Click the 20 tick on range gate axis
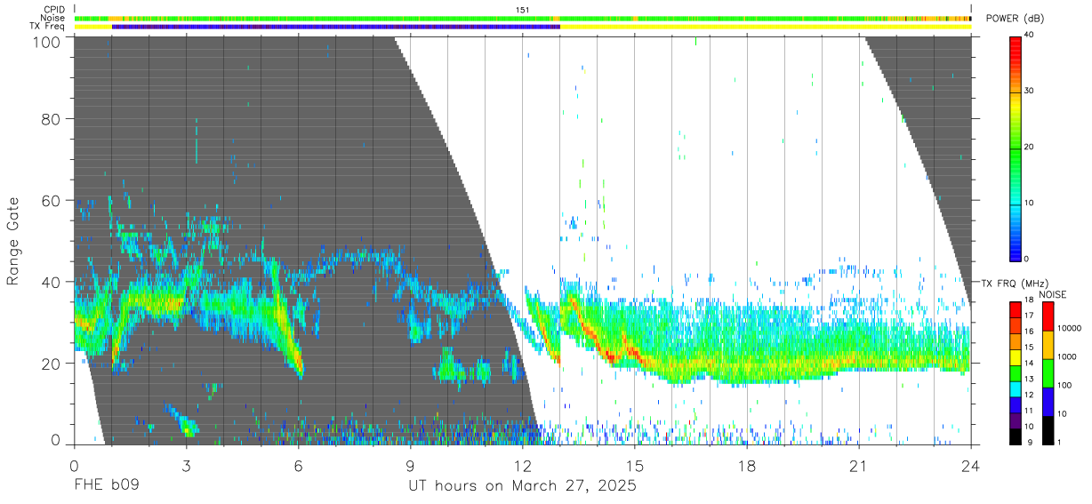The height and width of the screenshot is (504, 1092). pos(52,364)
